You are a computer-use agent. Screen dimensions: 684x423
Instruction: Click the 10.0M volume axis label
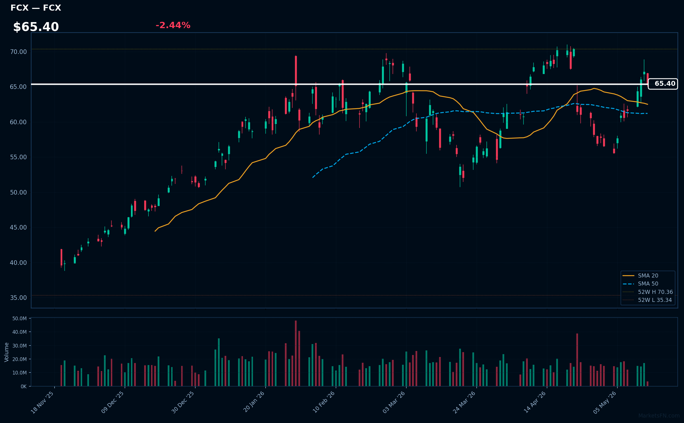pos(20,373)
